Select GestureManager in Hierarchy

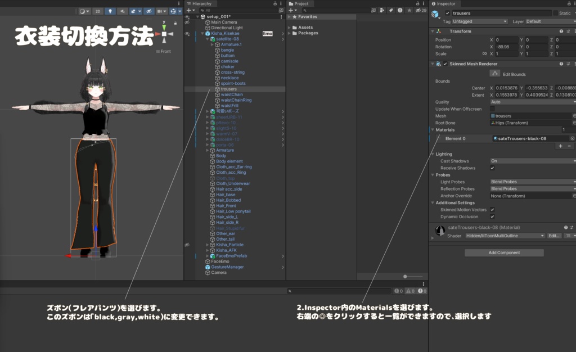227,267
